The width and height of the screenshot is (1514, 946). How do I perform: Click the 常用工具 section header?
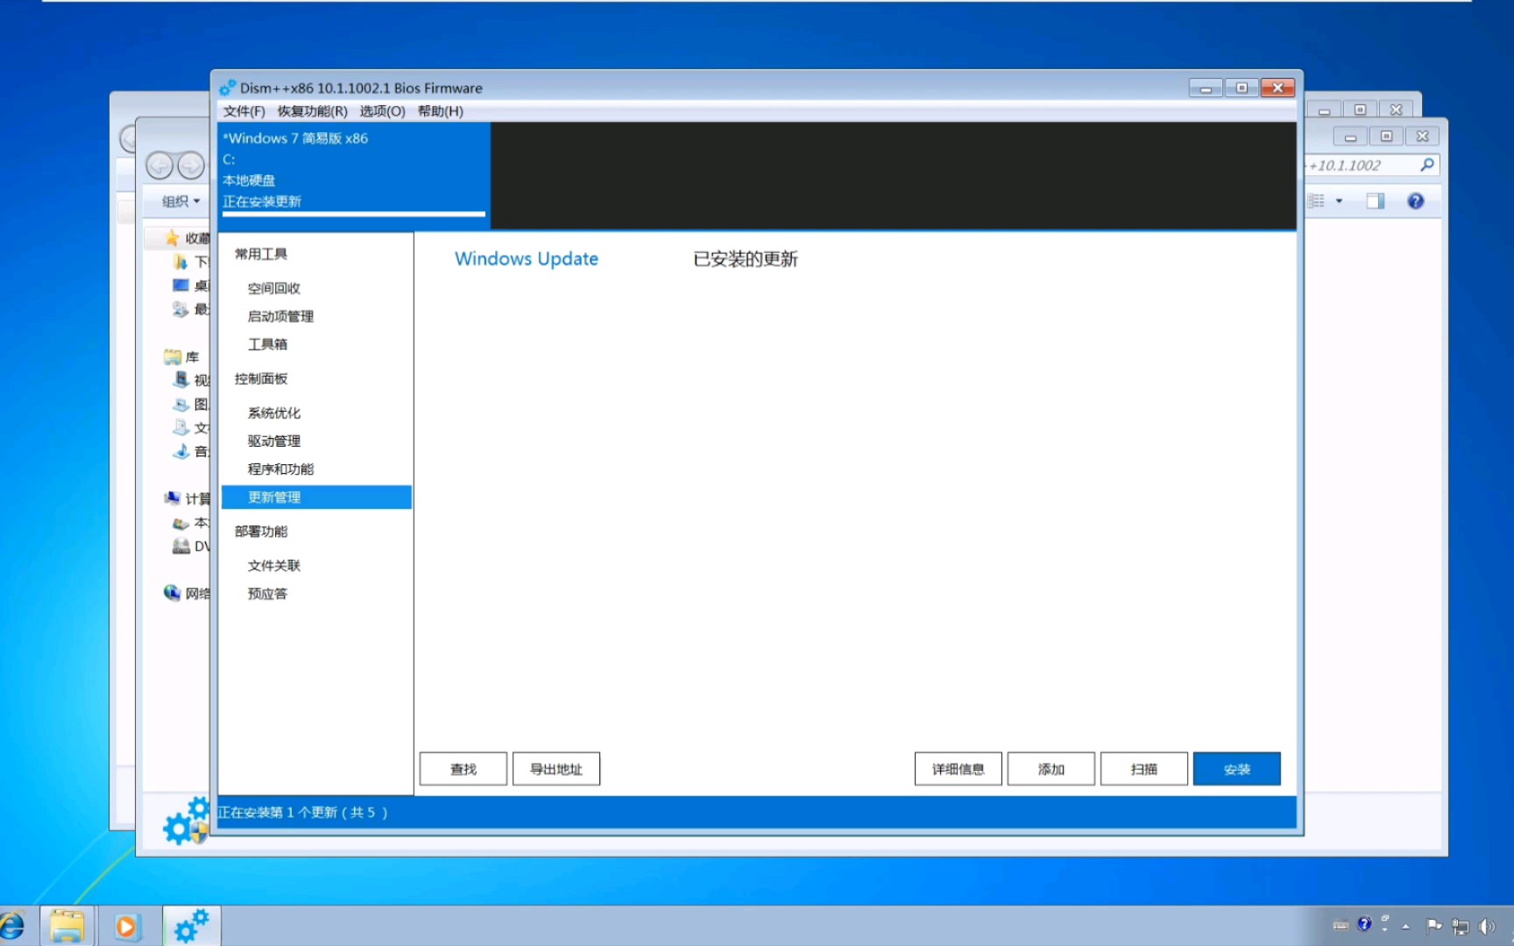point(261,254)
